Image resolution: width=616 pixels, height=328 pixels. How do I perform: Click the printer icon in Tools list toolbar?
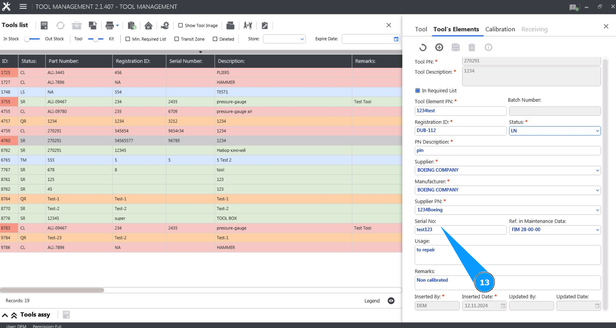point(109,26)
